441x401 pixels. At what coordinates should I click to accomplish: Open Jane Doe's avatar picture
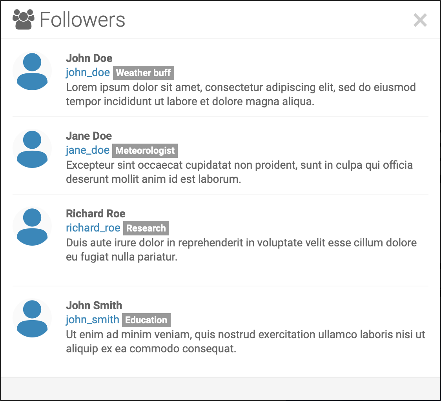pyautogui.click(x=32, y=149)
